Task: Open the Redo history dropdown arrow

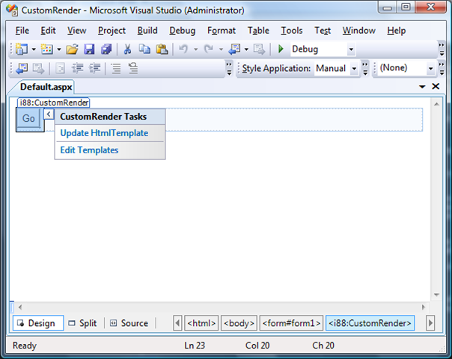Action: (x=221, y=49)
